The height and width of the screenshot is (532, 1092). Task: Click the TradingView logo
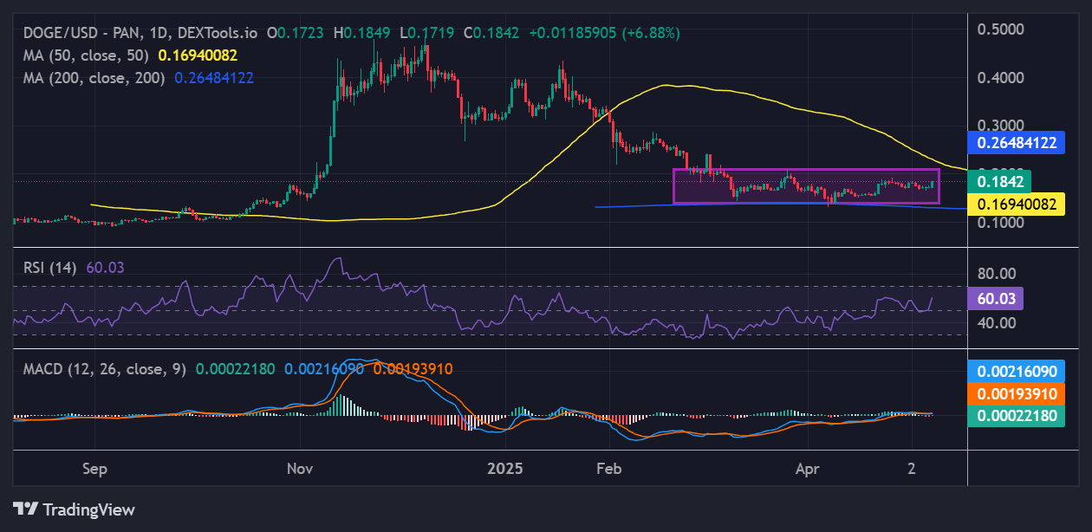pyautogui.click(x=74, y=509)
